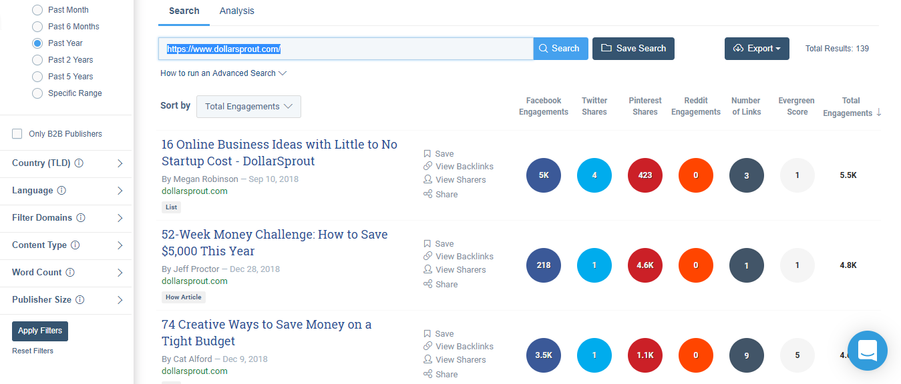Click the Reset Filters link

pos(33,351)
